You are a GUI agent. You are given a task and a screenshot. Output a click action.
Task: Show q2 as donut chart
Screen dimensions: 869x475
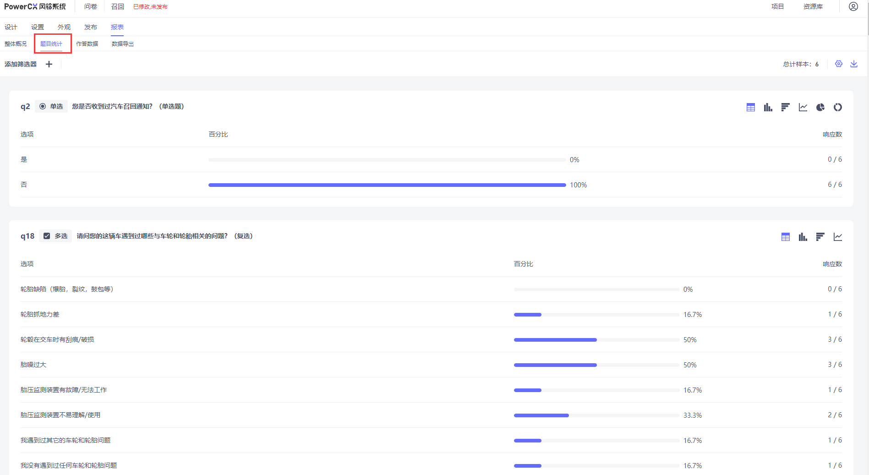(837, 107)
